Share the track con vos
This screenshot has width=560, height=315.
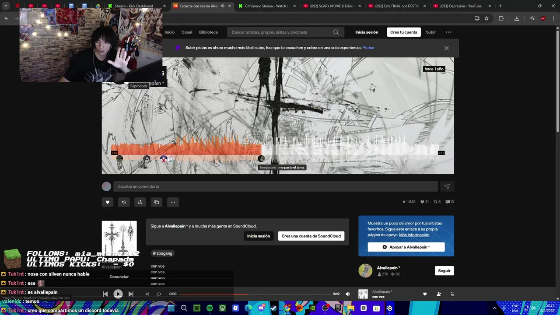[140, 202]
